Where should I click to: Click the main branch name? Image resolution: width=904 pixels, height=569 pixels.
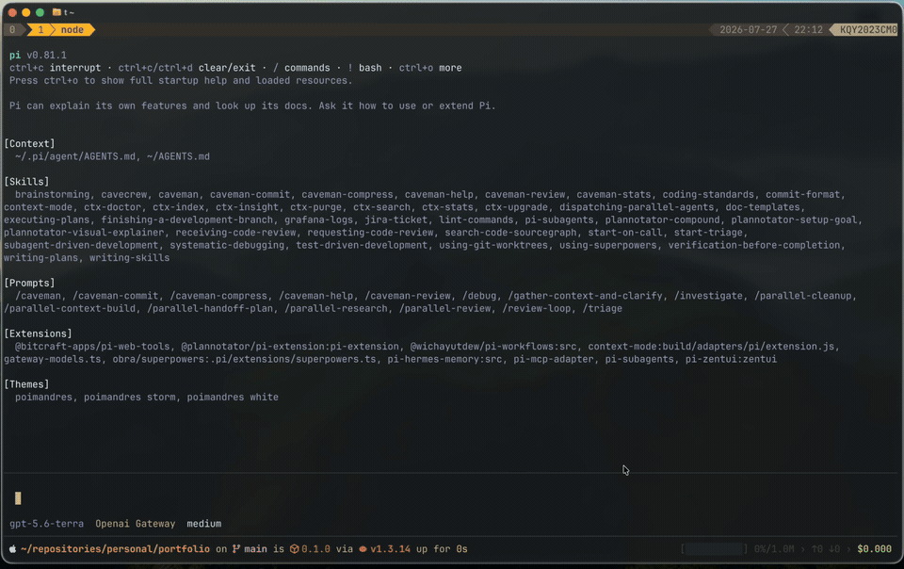[255, 549]
